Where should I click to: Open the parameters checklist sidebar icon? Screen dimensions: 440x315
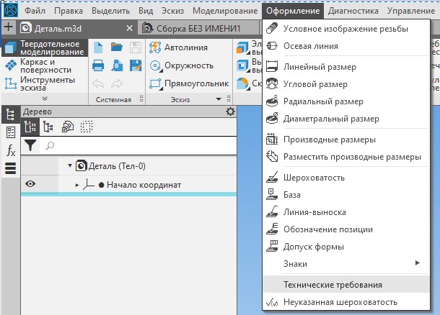tap(11, 132)
